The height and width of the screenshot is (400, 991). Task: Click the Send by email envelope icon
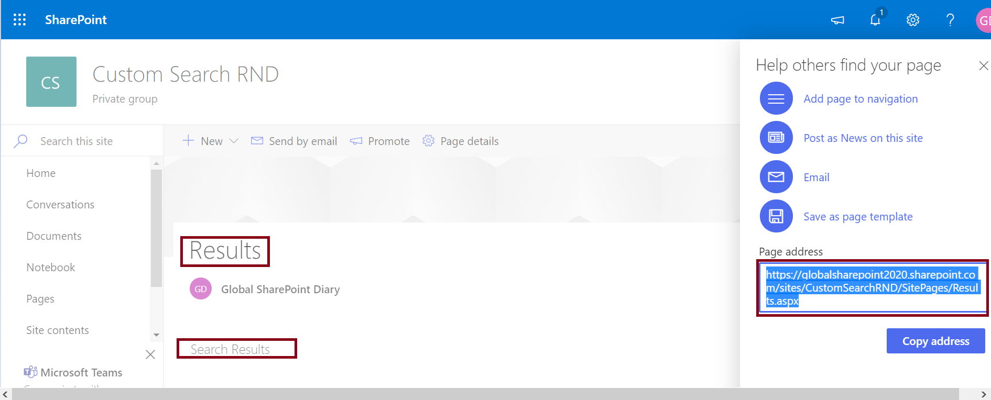[x=257, y=140]
